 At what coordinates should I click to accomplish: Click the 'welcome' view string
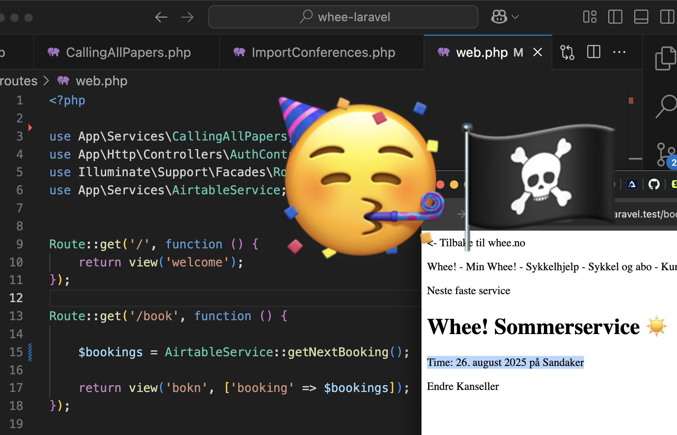click(197, 262)
